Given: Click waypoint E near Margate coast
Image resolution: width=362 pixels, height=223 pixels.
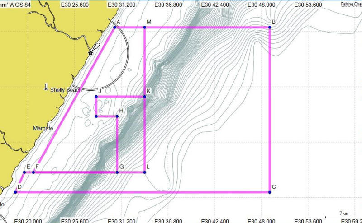Looking at the screenshot, I should tap(24, 172).
